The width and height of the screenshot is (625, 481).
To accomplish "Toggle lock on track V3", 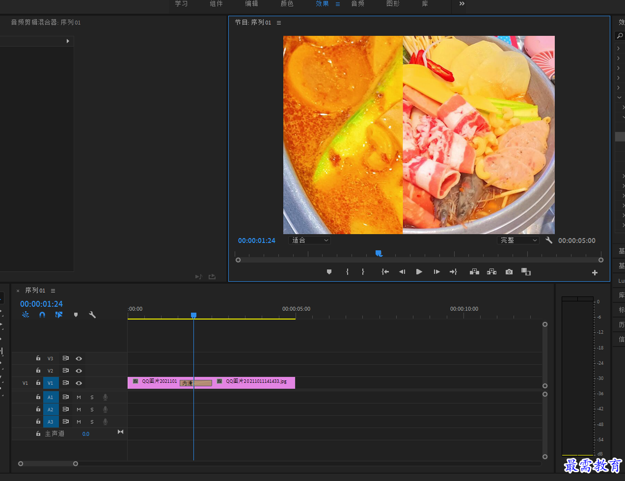I will [38, 358].
